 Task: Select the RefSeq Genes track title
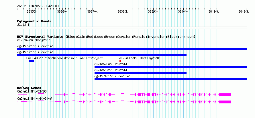[x=29, y=88]
